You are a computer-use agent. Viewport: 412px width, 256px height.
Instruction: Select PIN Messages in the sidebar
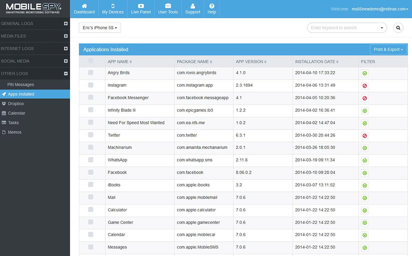(x=20, y=84)
